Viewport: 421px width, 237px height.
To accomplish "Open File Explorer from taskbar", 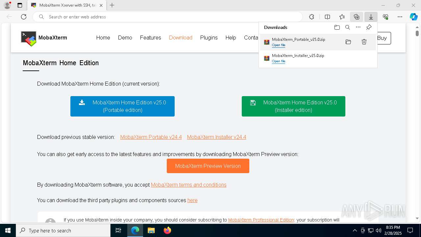I will tap(151, 230).
